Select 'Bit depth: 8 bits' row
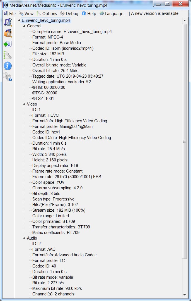Viewport: 191px width, 301px height. coord(46,193)
